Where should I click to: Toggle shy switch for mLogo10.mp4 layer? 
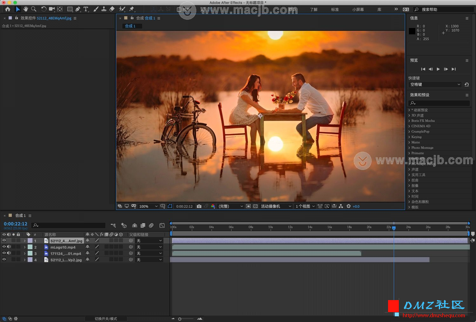(x=88, y=247)
